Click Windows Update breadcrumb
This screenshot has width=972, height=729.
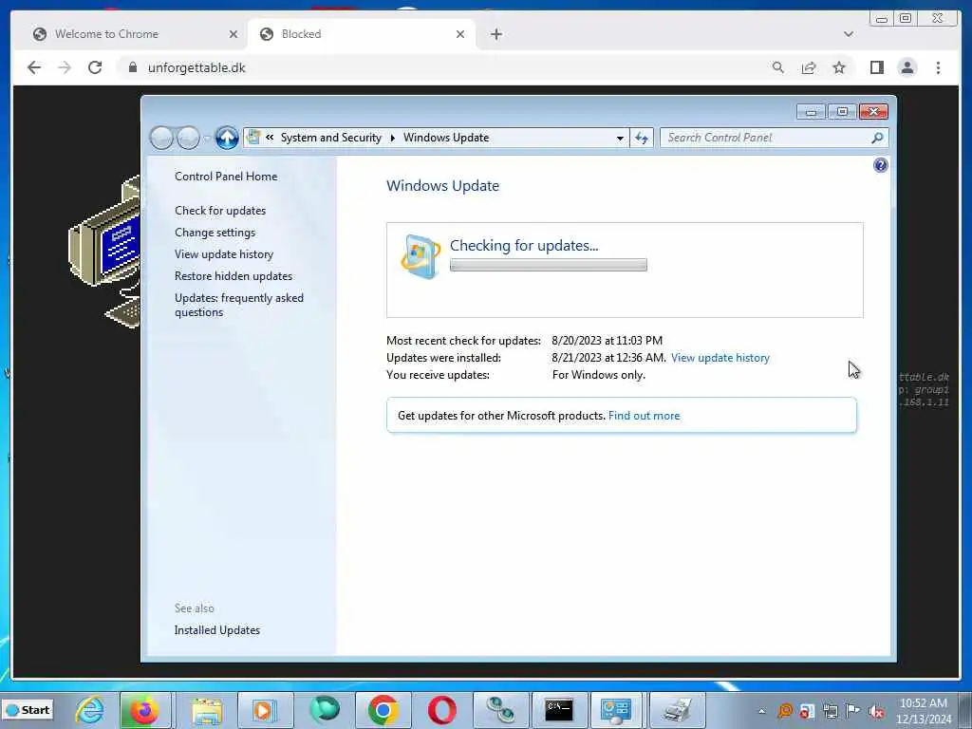click(x=446, y=138)
